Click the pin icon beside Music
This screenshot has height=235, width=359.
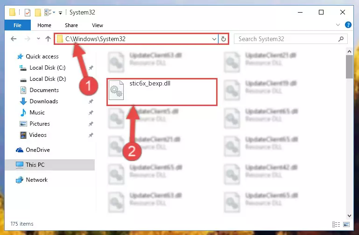pos(91,113)
